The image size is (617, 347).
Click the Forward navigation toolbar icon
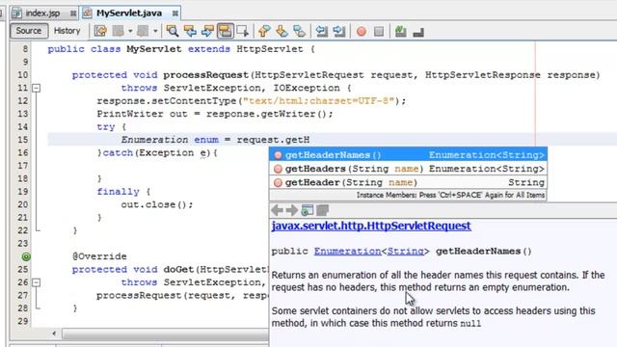click(x=143, y=31)
